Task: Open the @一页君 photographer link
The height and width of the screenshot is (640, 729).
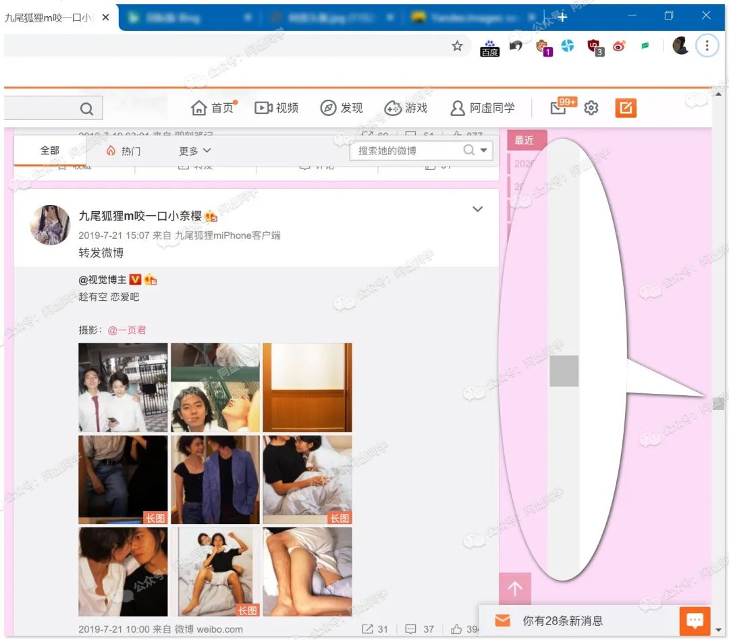Action: pyautogui.click(x=128, y=330)
